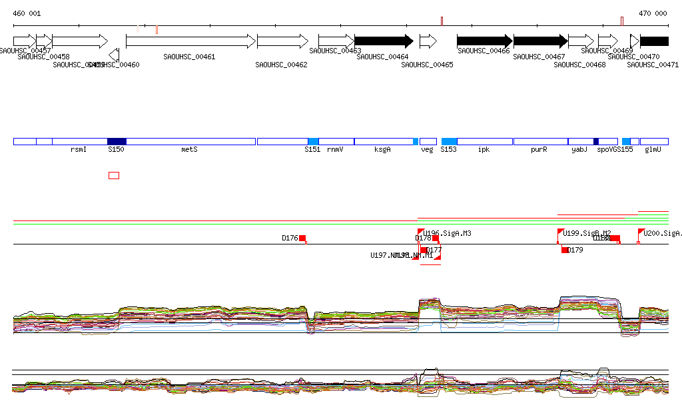The height and width of the screenshot is (407, 682).
Task: Click the SAOUHSC_00459 gene arrow
Action: click(79, 41)
